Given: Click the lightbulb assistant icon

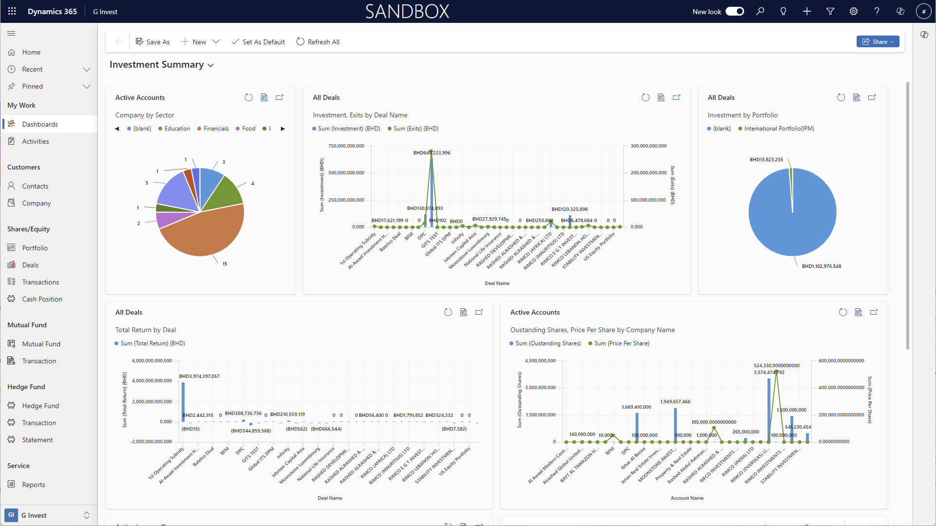Looking at the screenshot, I should click(x=784, y=11).
